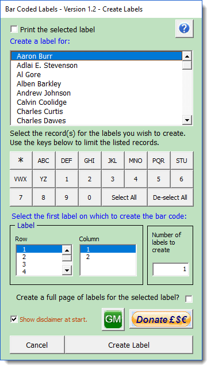Click the De-select All button

pos(170,197)
